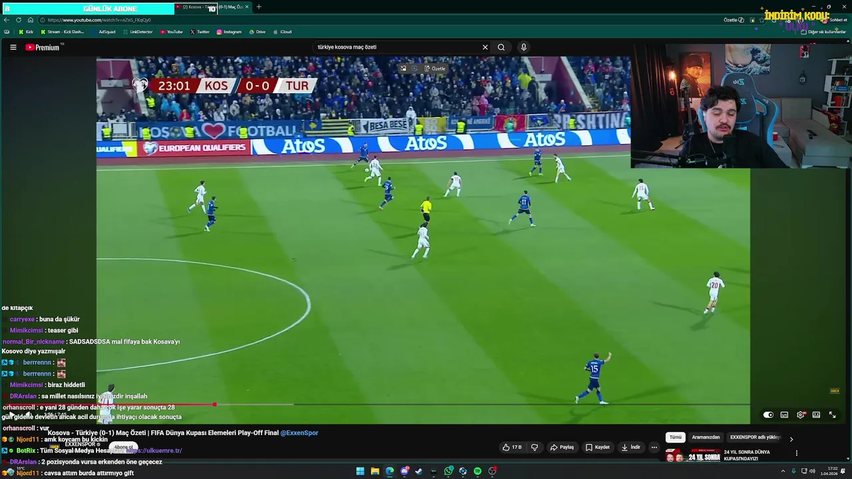Viewport: 852px width, 479px height.
Task: Click the Özetle overlay button atop video
Action: (435, 69)
